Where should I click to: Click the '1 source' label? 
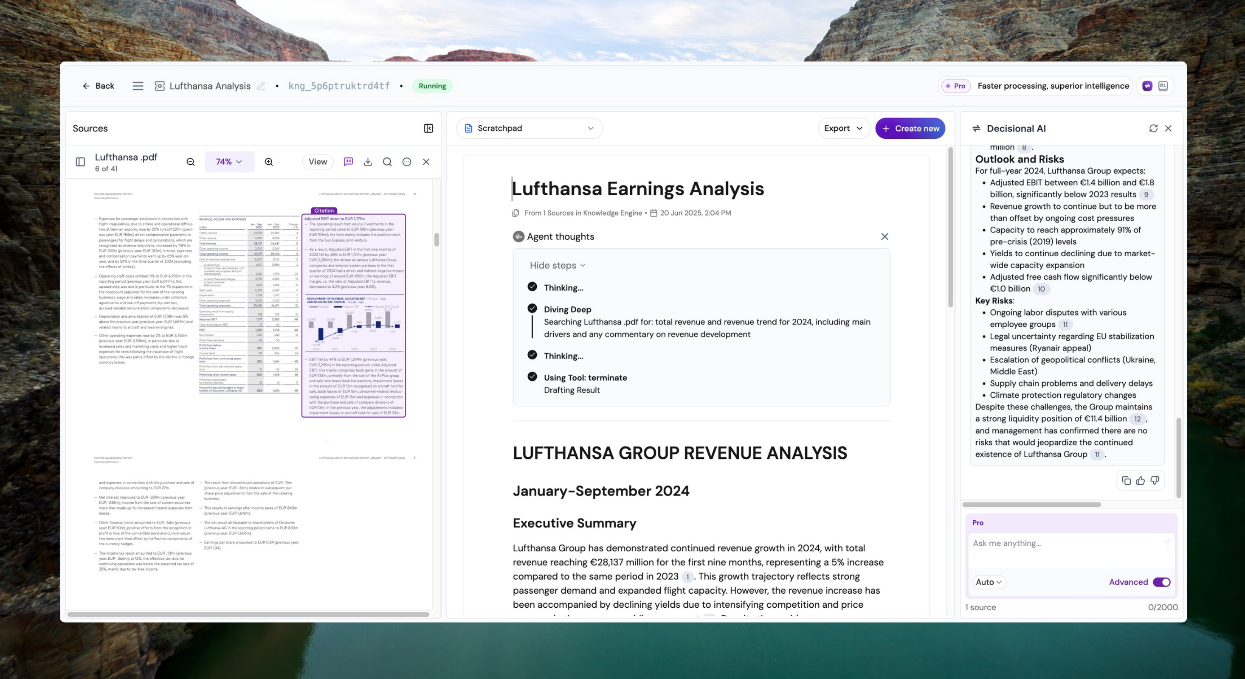coord(980,608)
